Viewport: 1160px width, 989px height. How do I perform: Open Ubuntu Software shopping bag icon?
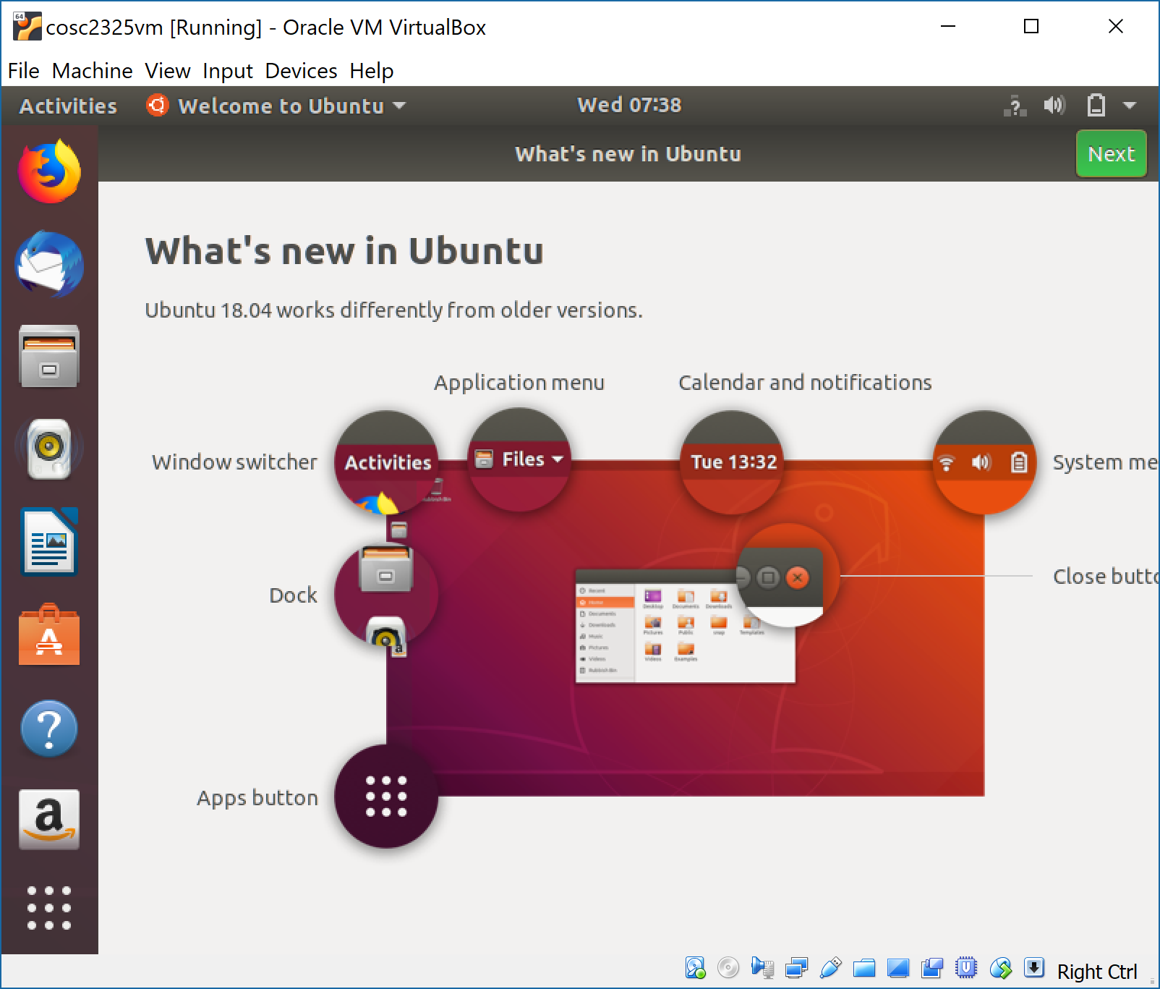point(49,635)
